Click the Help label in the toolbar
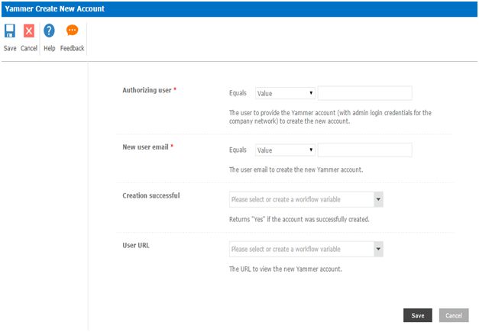Screen dimensions: 479x332 pyautogui.click(x=49, y=48)
